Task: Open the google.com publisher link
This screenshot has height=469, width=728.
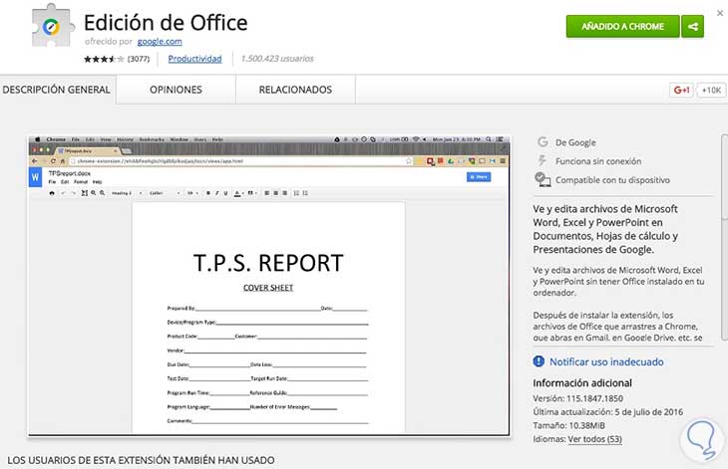Action: click(x=160, y=41)
